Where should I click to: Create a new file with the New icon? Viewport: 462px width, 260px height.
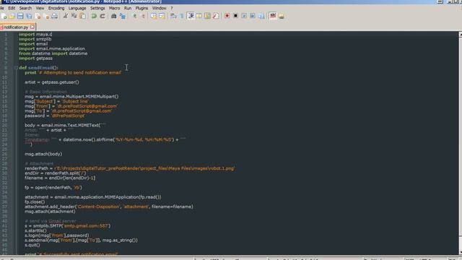(x=4, y=16)
